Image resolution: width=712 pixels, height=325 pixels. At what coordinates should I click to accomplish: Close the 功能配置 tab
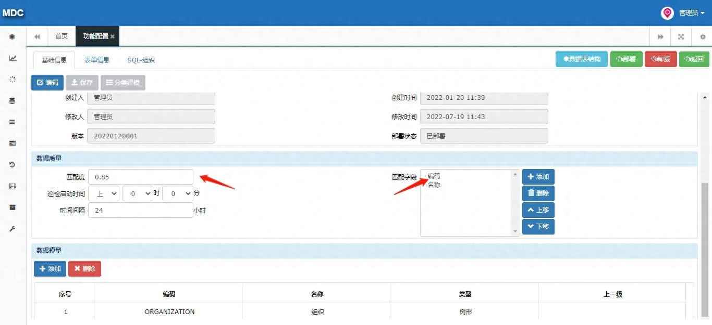(113, 36)
